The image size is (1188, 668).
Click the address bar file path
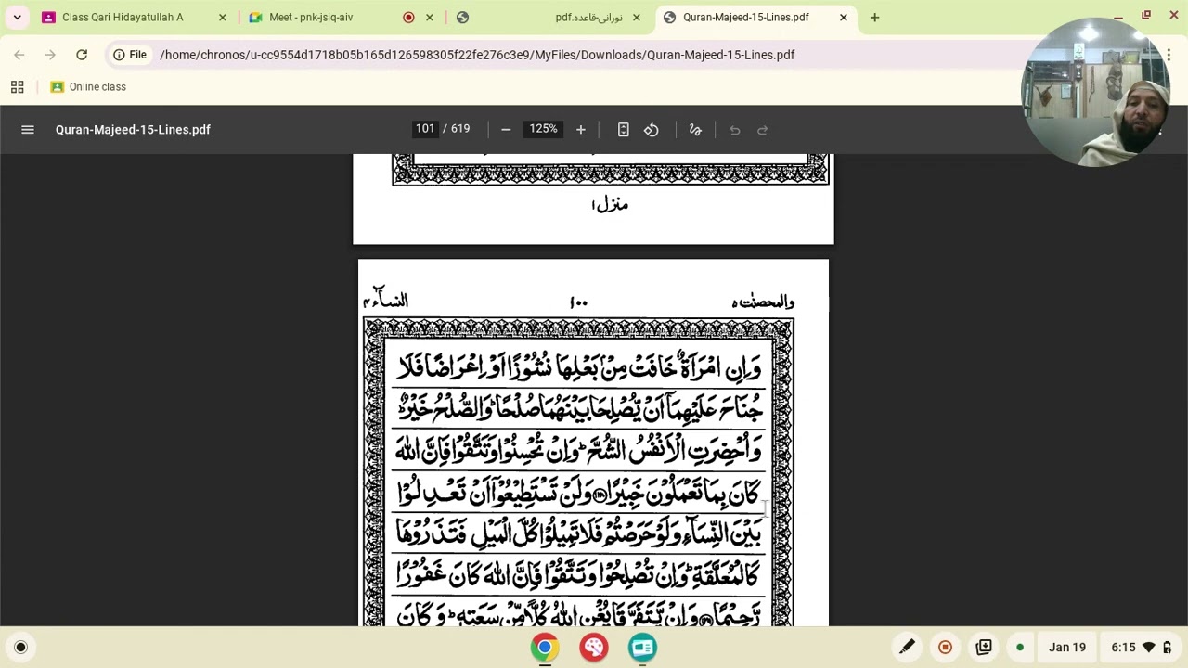[477, 55]
